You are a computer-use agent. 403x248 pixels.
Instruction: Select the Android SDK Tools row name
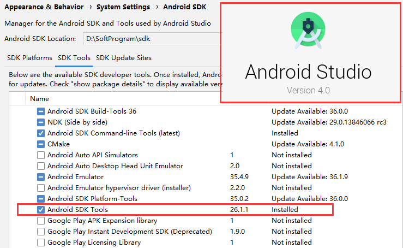coord(77,210)
